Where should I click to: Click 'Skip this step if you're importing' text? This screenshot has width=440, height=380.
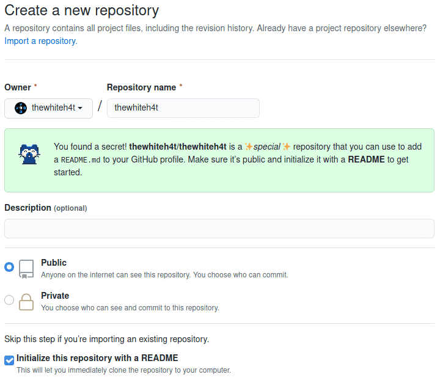106,339
